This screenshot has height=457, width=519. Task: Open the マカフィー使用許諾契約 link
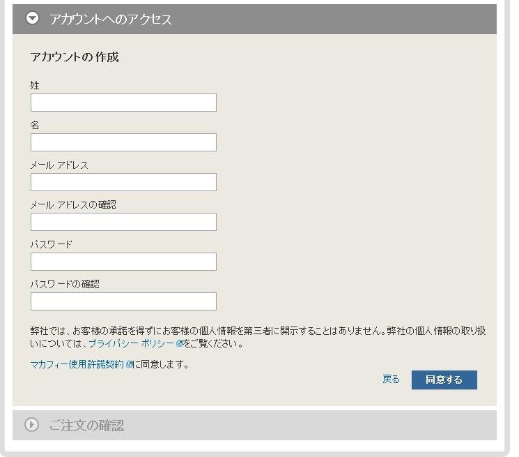(x=77, y=364)
